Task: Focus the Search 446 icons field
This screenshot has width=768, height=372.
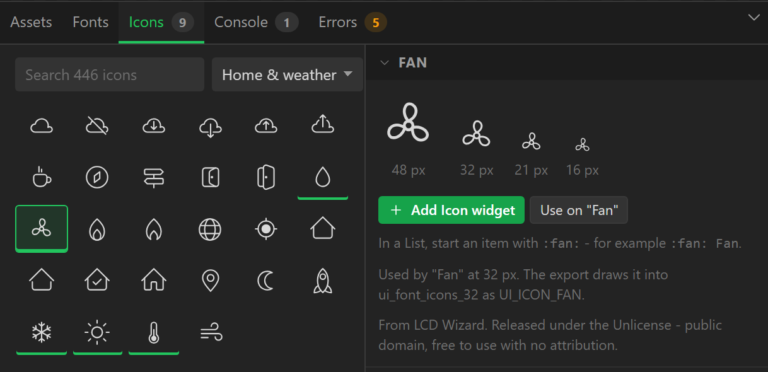Action: click(110, 74)
